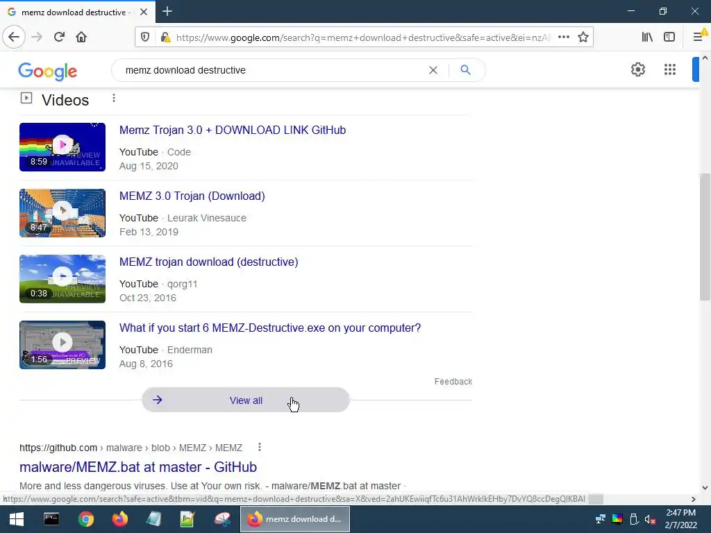
Task: Open github.com result three-dot options
Action: tap(260, 448)
